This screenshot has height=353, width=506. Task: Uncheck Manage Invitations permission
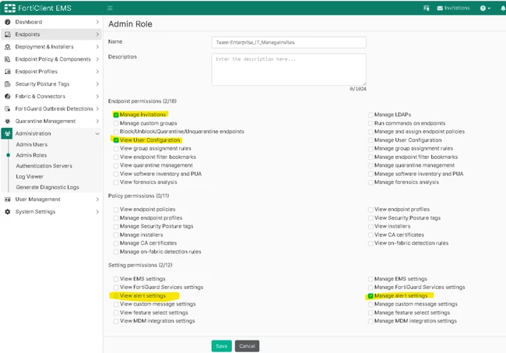[x=116, y=115]
